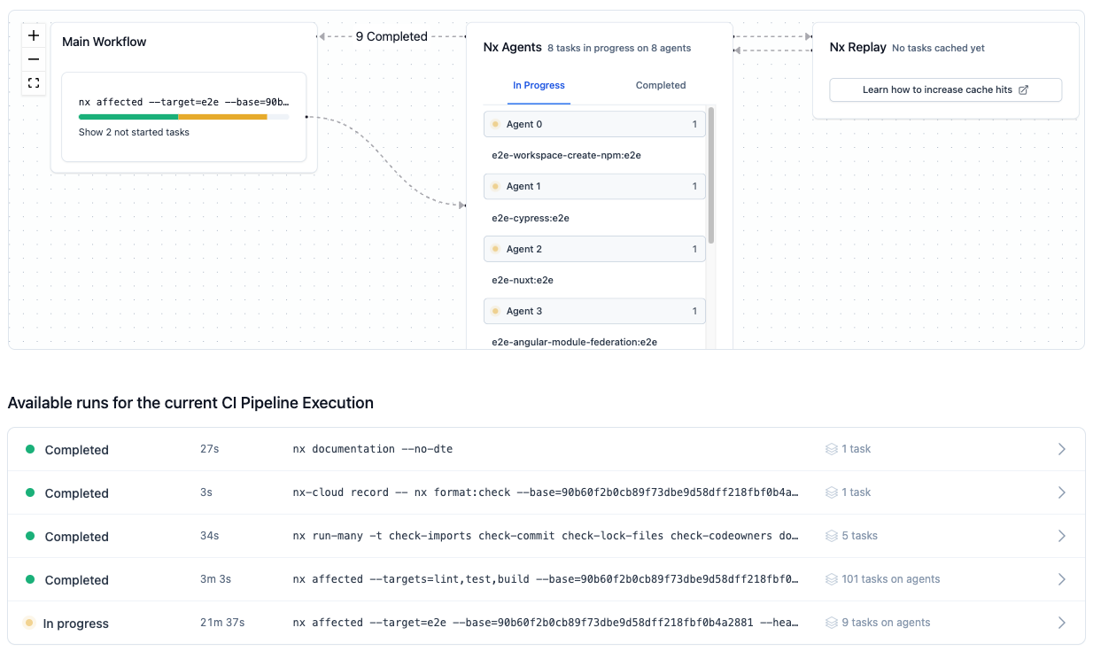Click the zoom out minus icon
This screenshot has width=1093, height=651.
(x=34, y=59)
